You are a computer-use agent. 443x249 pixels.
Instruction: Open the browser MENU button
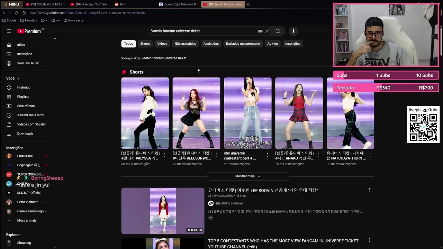(x=11, y=4)
